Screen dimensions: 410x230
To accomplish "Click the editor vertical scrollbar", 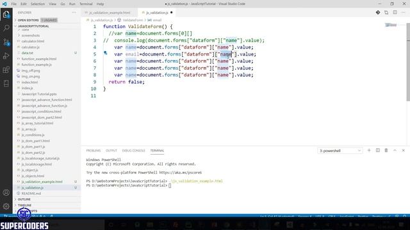I will pyautogui.click(x=408, y=62).
